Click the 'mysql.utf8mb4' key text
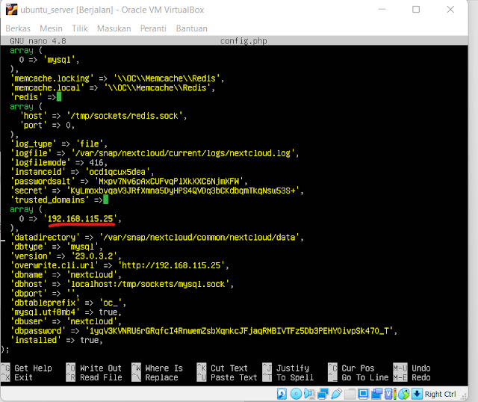The image size is (478, 402). coord(45,312)
